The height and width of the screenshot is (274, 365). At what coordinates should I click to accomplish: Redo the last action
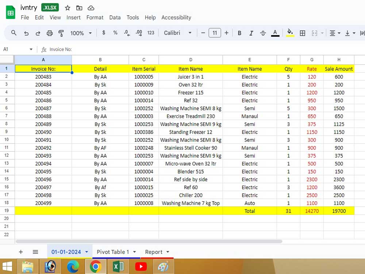click(38, 33)
